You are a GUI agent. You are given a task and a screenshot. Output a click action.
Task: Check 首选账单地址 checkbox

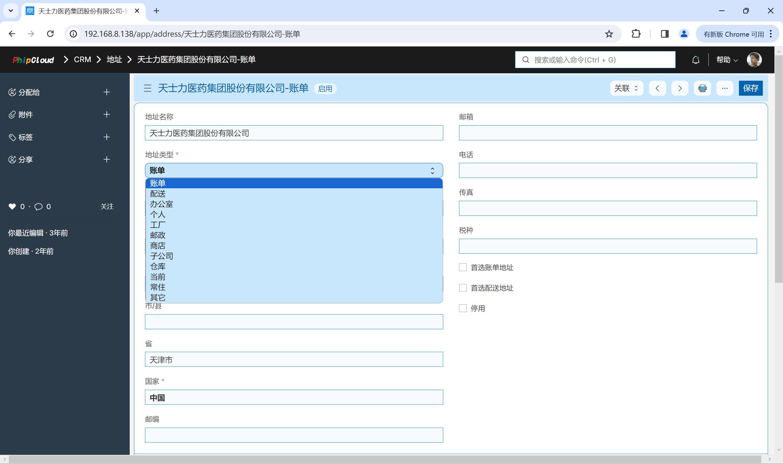(x=463, y=267)
